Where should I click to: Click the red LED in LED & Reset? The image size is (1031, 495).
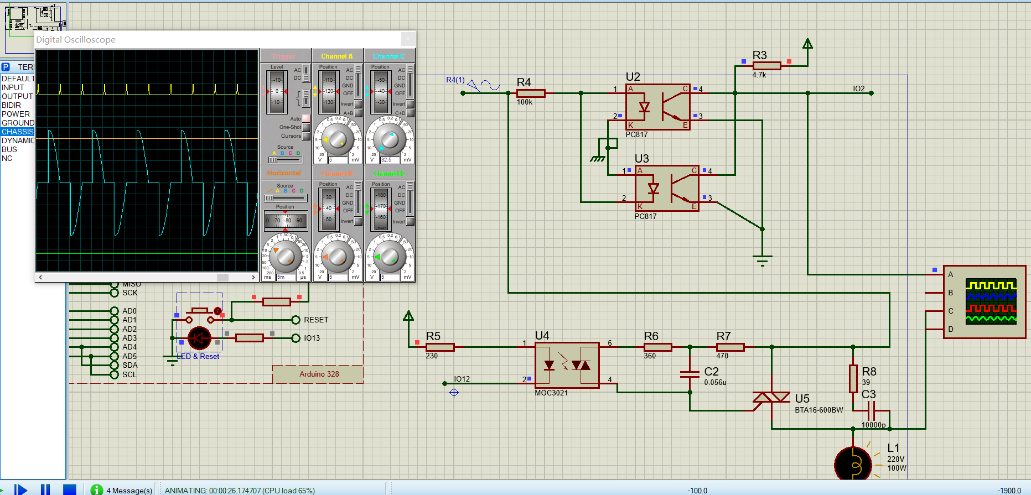click(x=199, y=338)
